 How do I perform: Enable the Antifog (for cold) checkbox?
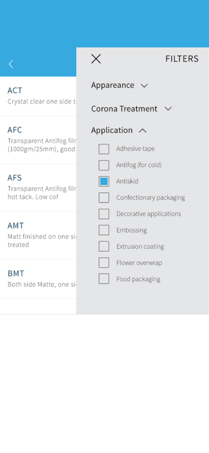coord(104,165)
